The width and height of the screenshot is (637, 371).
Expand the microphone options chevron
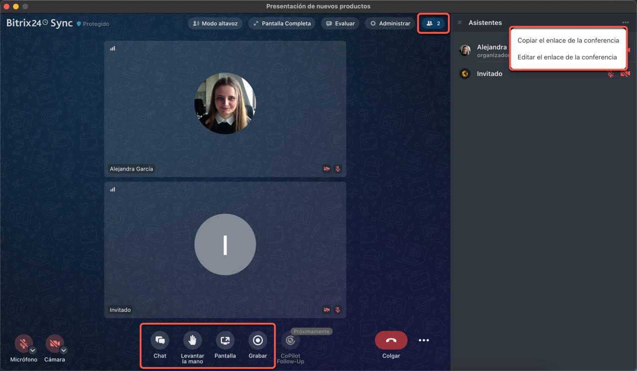coord(33,350)
